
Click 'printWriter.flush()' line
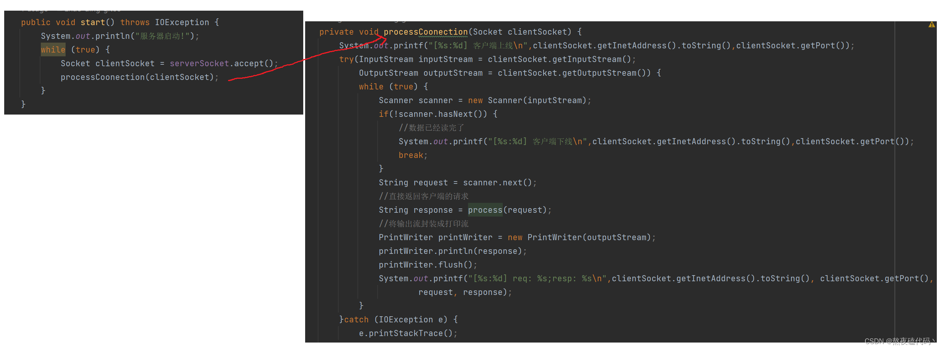[x=428, y=265]
